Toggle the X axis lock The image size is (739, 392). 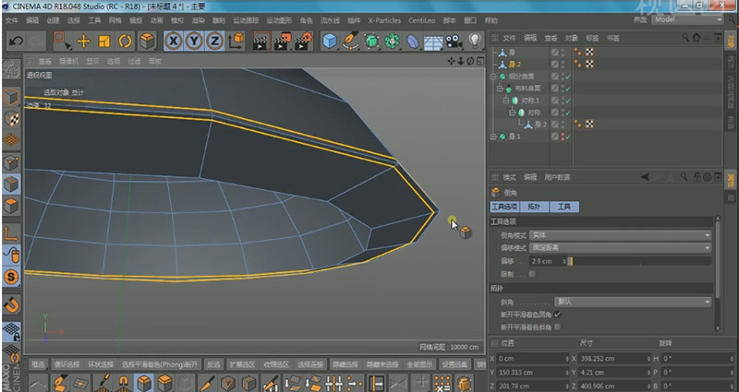(174, 41)
